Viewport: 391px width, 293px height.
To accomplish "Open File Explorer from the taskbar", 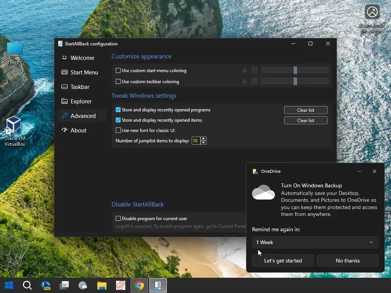I will 102,285.
